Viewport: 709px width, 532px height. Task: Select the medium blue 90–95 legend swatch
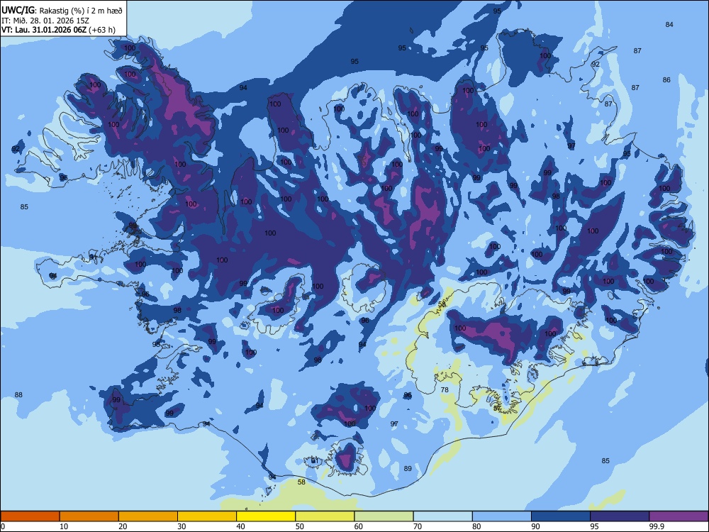click(561, 516)
